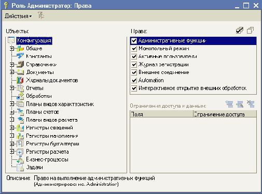
Task: Select the Конфигурация root icon
Action: coord(11,40)
